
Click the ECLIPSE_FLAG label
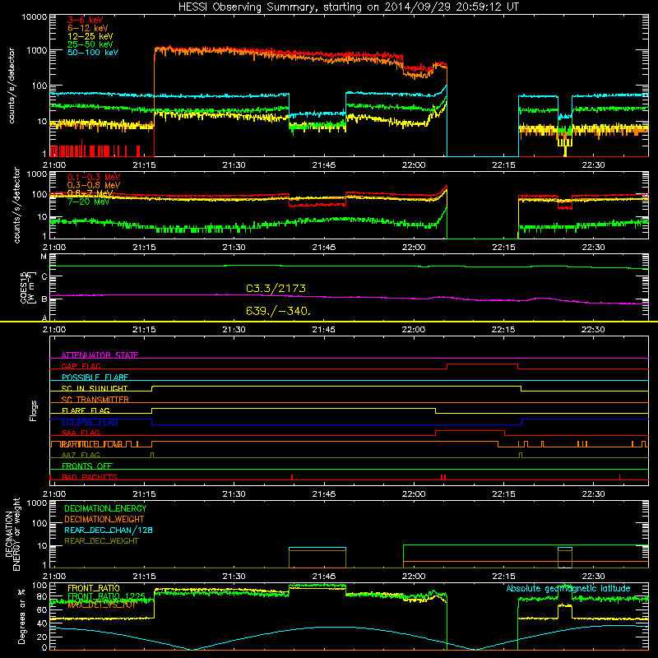[90, 422]
